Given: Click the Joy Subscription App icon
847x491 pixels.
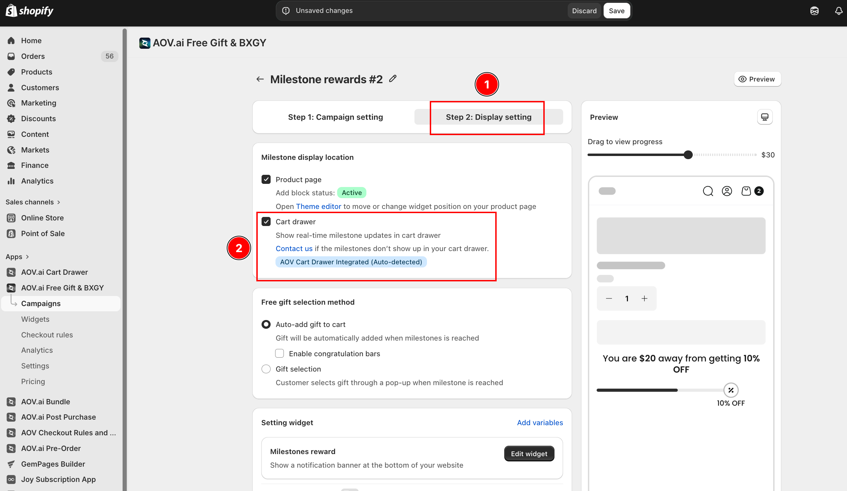Looking at the screenshot, I should [11, 480].
